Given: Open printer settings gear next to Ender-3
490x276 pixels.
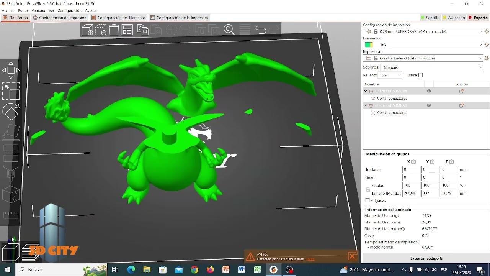Looking at the screenshot, I should click(x=487, y=58).
